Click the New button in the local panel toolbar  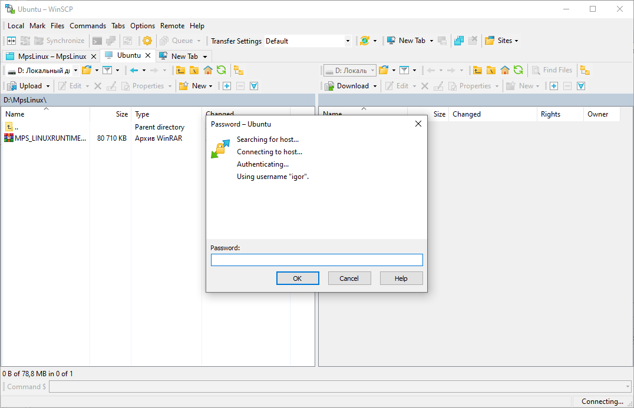click(x=193, y=86)
